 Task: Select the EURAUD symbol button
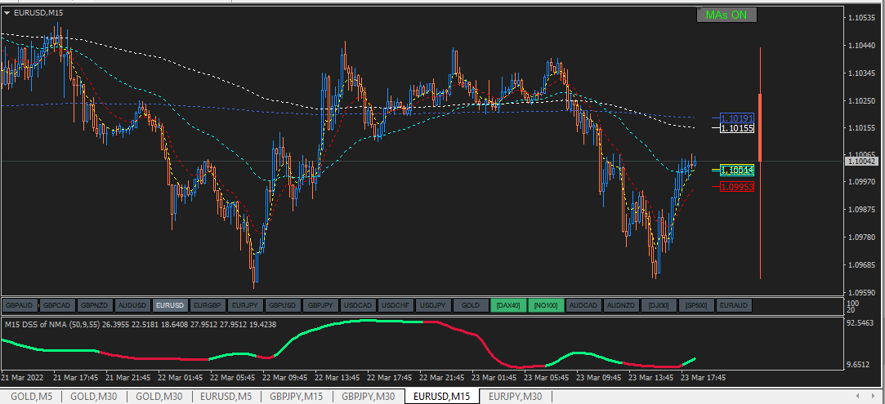(734, 305)
